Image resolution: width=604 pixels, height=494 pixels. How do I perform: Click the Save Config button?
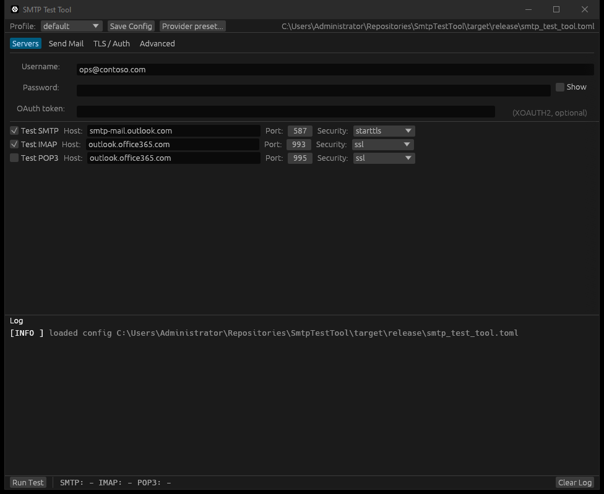(x=131, y=26)
